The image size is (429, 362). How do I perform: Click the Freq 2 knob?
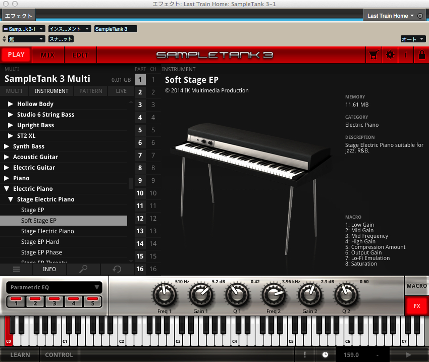[x=274, y=295]
